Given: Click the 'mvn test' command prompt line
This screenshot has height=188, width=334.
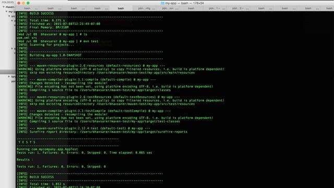Looking at the screenshot, I should tap(57, 41).
